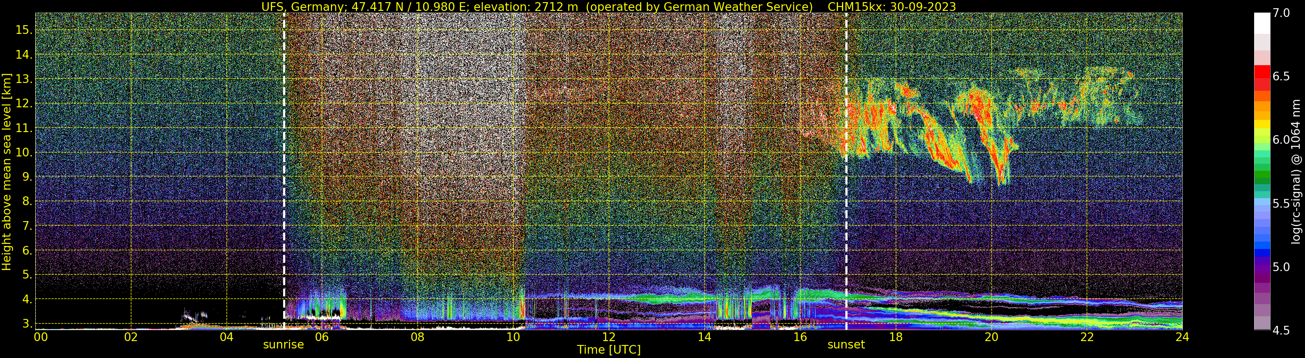Click the 11. height tick label

pyautogui.click(x=24, y=128)
